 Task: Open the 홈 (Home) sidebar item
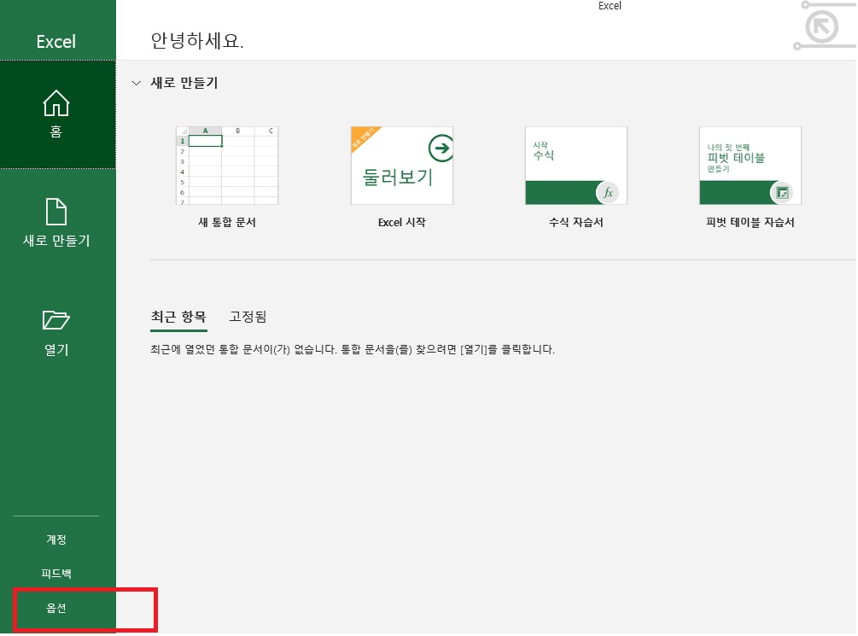pos(57,114)
